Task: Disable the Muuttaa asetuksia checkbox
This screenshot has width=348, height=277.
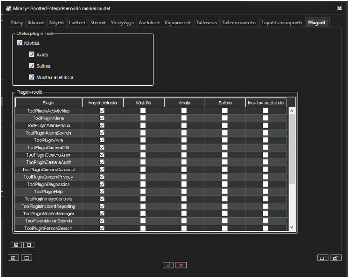Action: (x=32, y=77)
